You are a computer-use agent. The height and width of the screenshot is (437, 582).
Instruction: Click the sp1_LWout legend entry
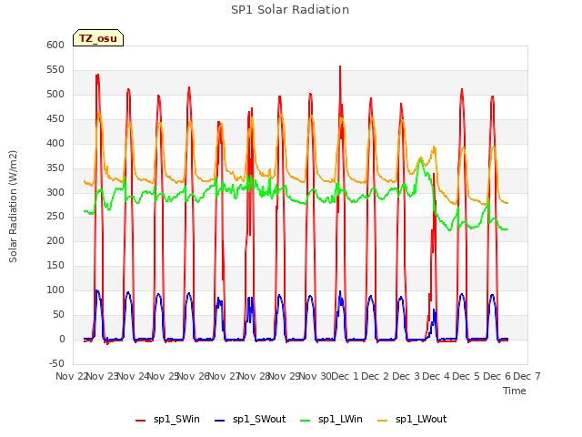coord(412,419)
